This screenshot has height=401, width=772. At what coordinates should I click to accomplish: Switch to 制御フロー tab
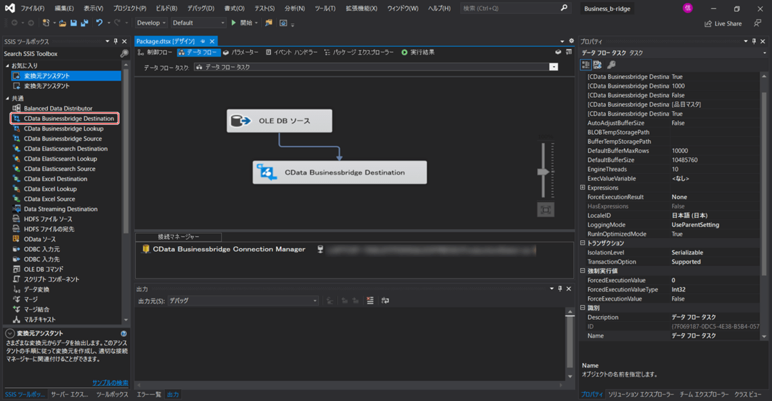point(155,52)
